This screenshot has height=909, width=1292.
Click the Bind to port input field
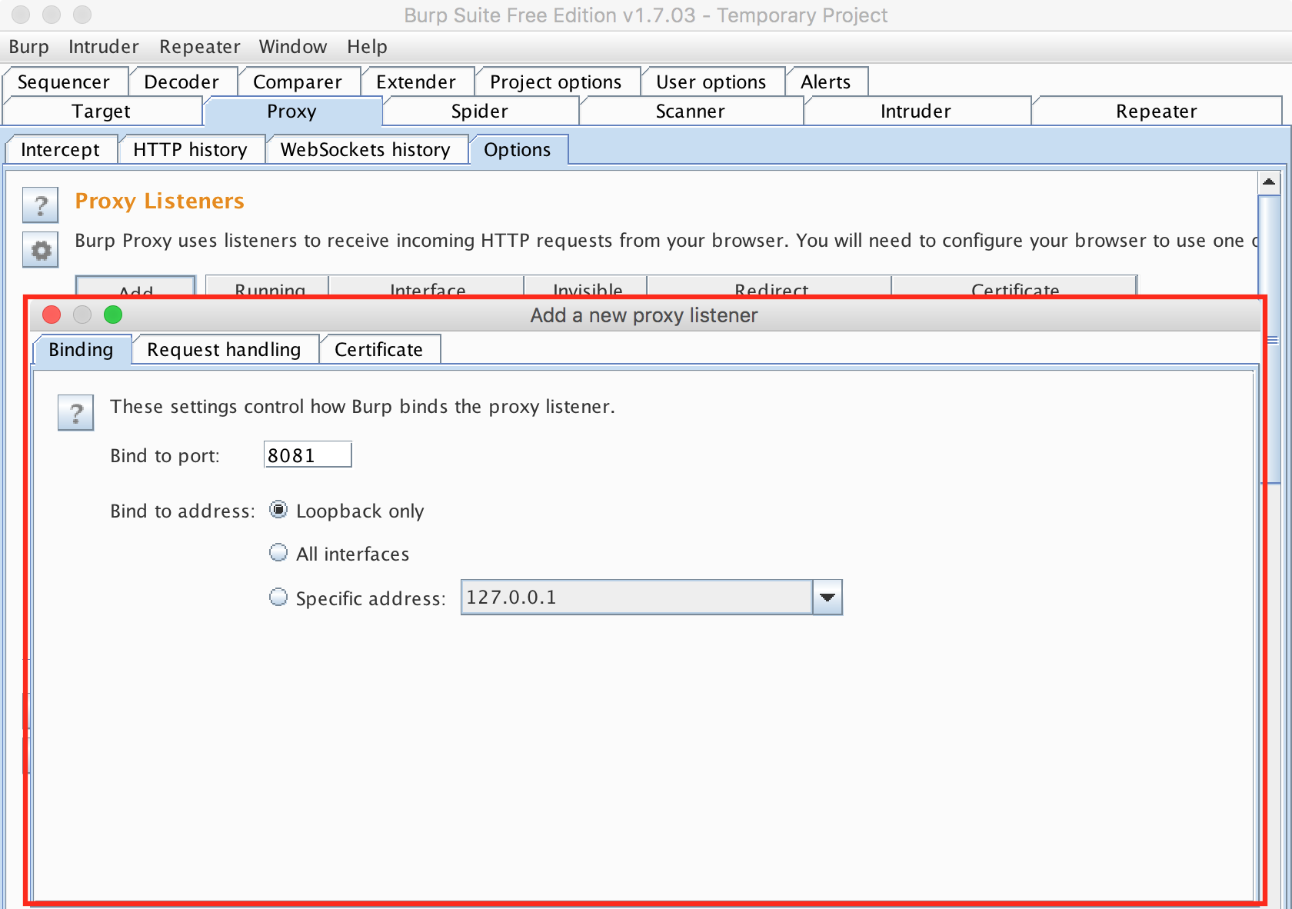307,455
